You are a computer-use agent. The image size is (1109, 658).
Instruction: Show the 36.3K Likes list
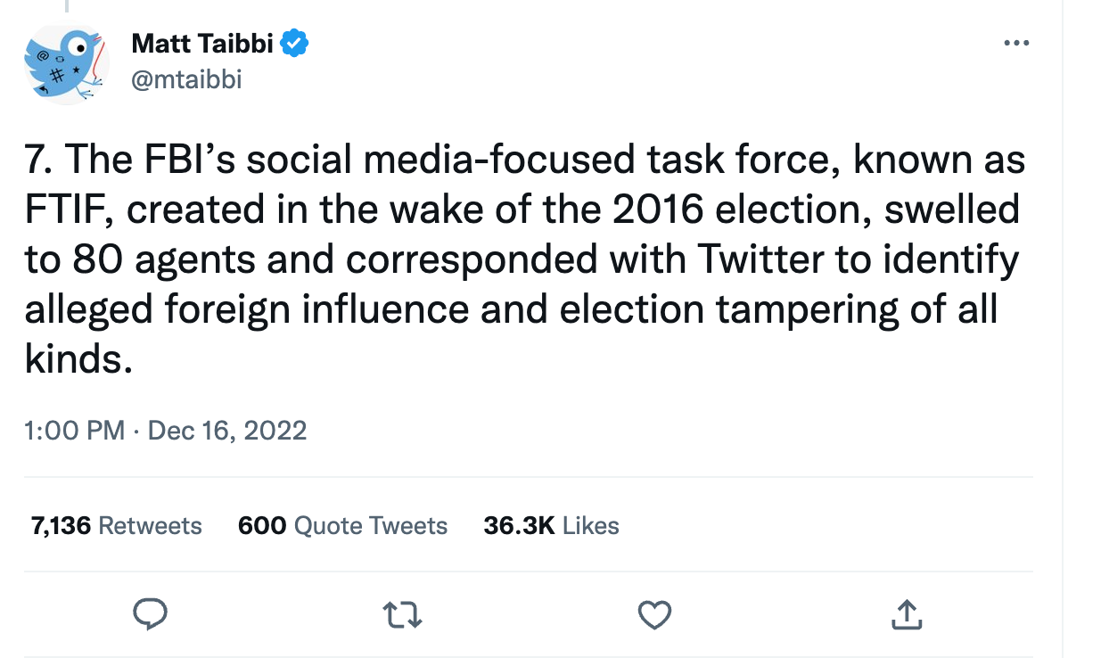[551, 526]
